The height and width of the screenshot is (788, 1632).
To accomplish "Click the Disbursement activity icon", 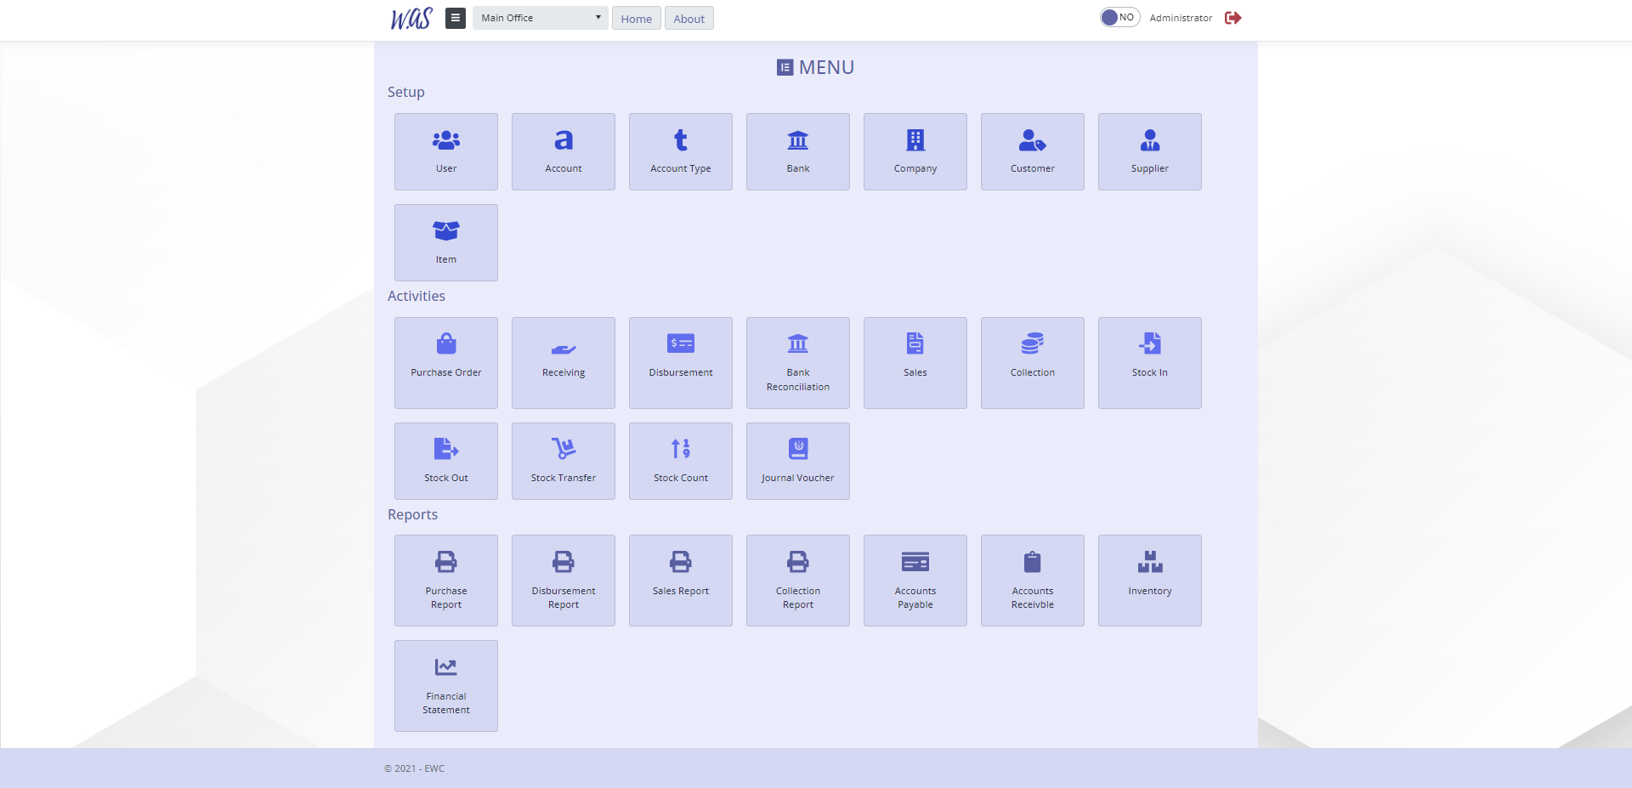I will pyautogui.click(x=680, y=343).
